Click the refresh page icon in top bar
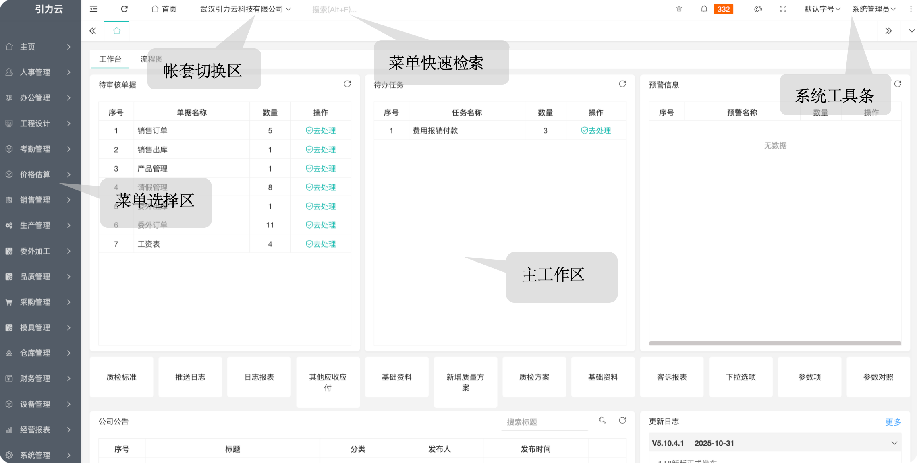This screenshot has width=917, height=463. tap(124, 9)
